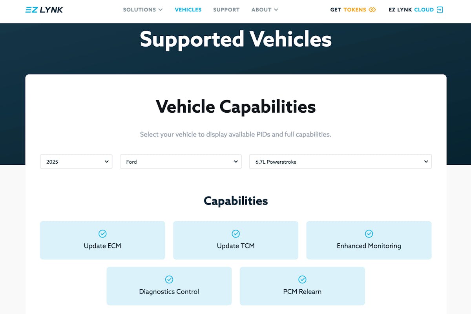Sign in via EZ LYNK Cloud
The image size is (471, 314).
411,10
